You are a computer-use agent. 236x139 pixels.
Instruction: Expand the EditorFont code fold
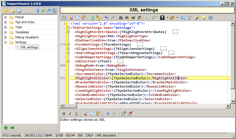coord(68,61)
